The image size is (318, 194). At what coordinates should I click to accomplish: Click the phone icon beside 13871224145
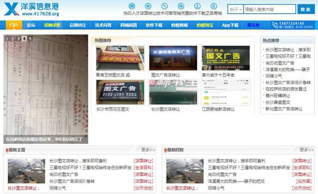[275, 25]
